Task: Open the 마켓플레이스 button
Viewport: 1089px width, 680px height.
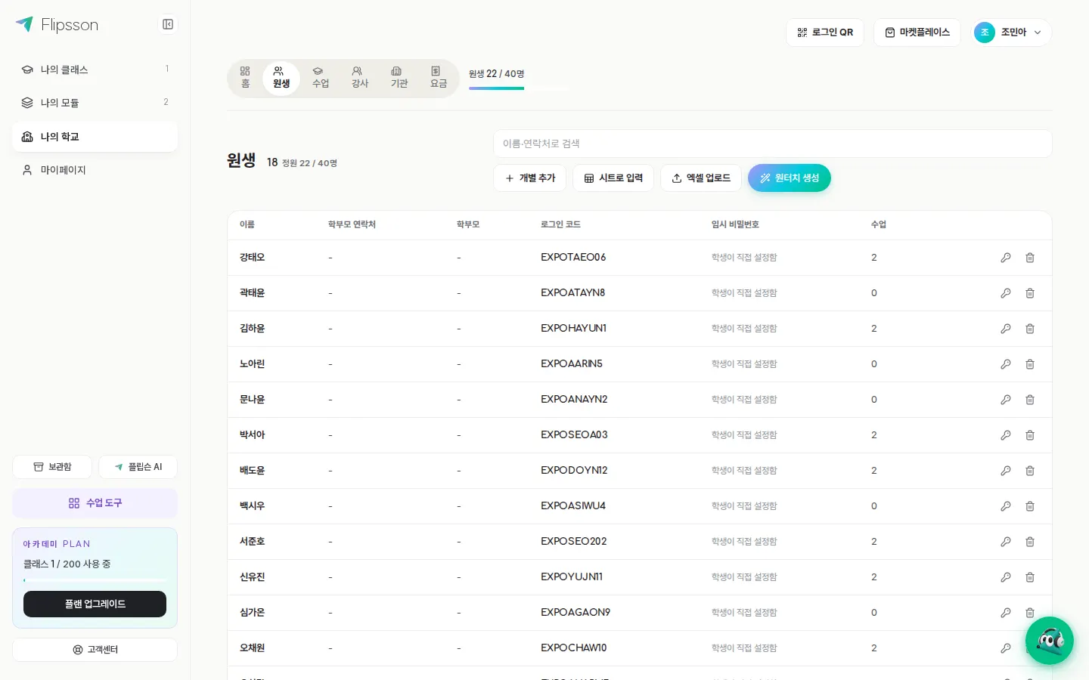Action: click(x=917, y=32)
